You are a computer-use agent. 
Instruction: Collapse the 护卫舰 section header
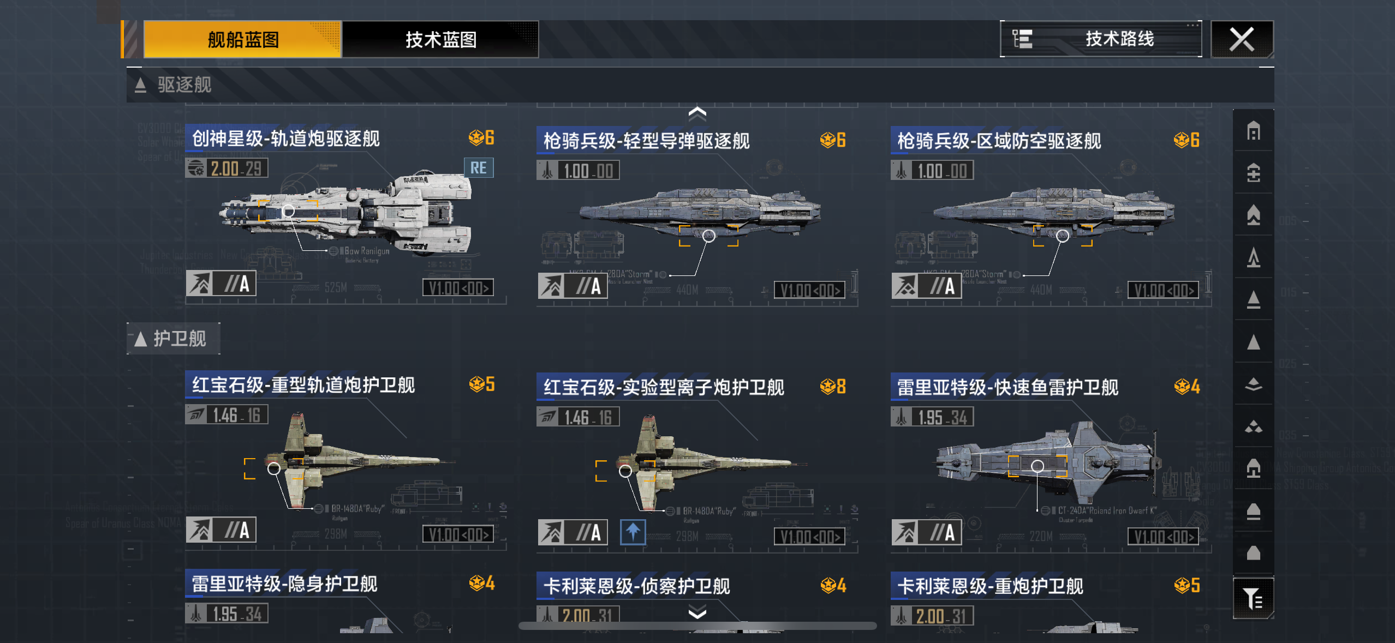(x=174, y=339)
